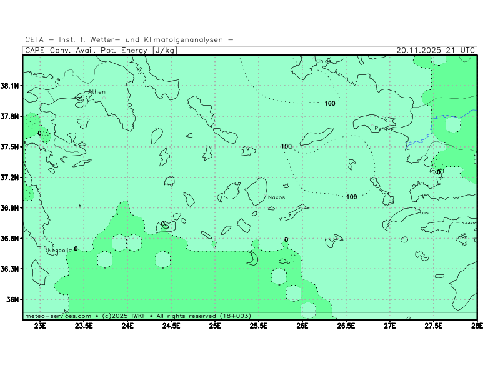The image size is (500, 375).
Task: Click the Neapolis town label
Action: (x=61, y=251)
